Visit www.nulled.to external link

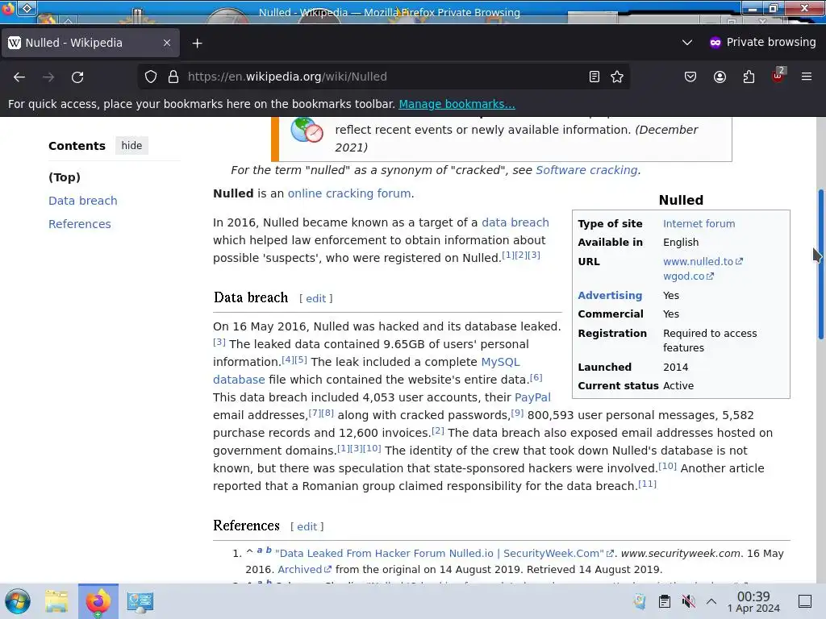(x=703, y=262)
